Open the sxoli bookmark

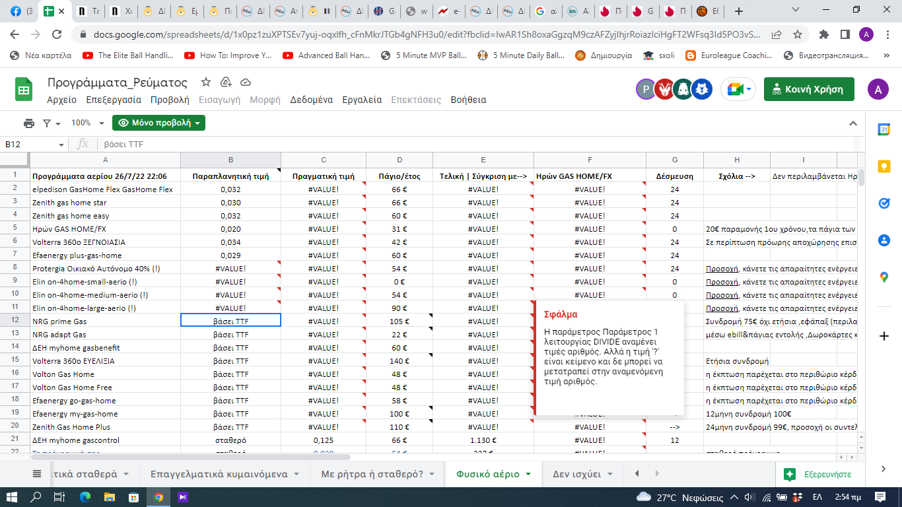point(659,55)
